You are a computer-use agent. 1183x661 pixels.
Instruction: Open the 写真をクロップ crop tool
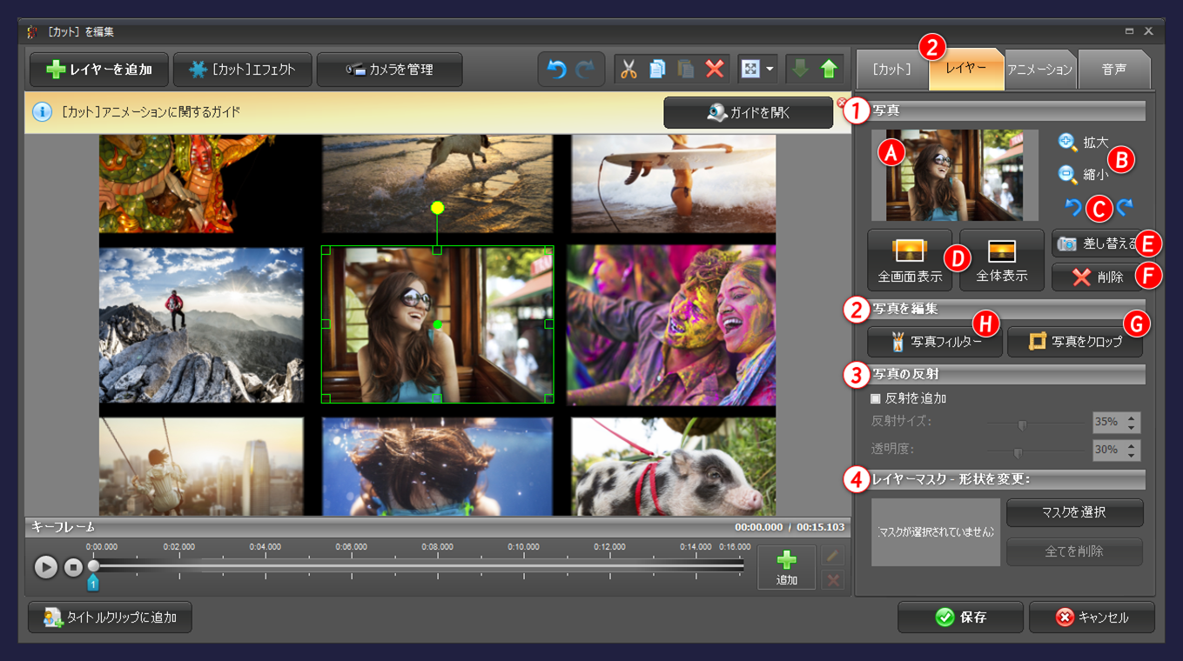[1074, 342]
